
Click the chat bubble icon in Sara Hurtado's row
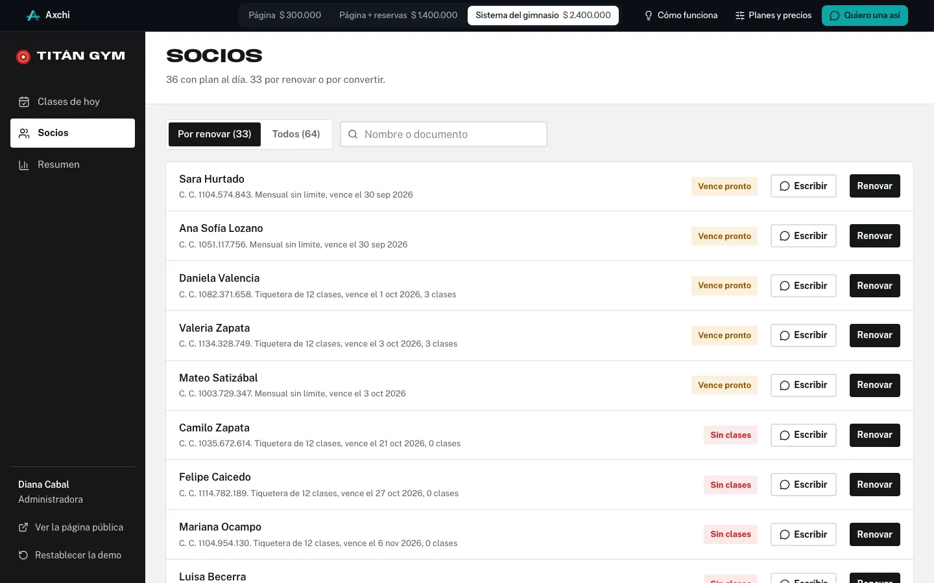(x=785, y=187)
